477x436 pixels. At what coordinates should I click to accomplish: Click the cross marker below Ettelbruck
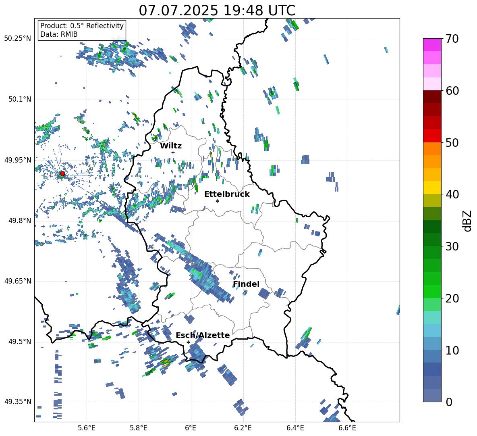click(x=217, y=201)
